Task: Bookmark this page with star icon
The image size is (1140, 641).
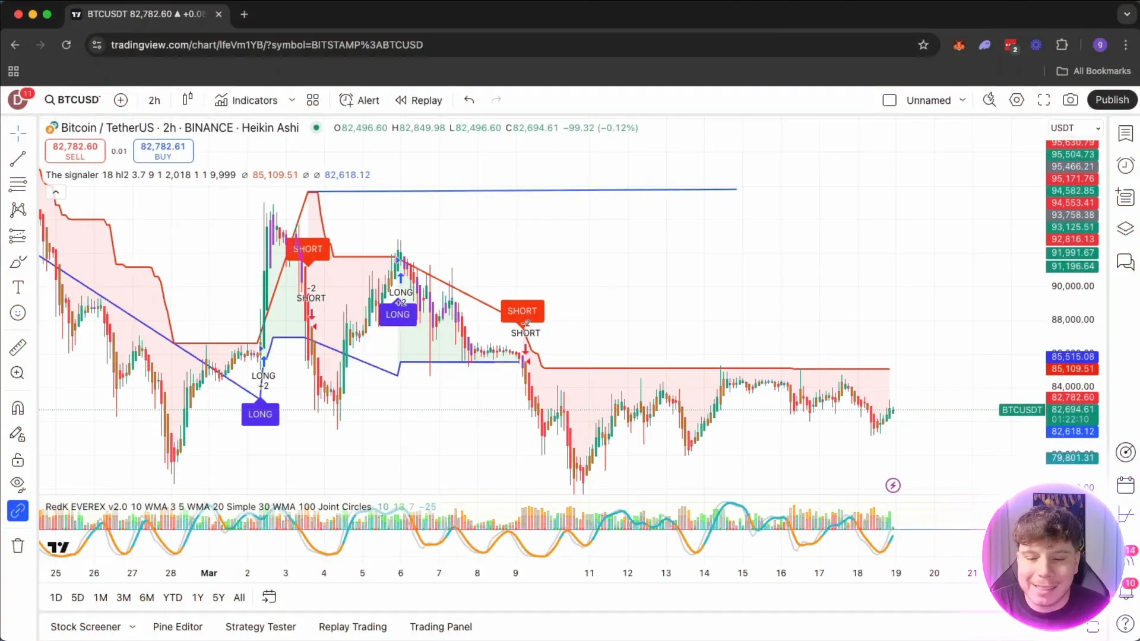Action: click(923, 45)
